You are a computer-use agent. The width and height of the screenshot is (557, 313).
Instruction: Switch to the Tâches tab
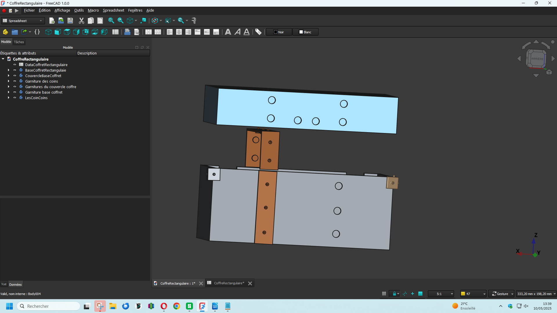19,42
